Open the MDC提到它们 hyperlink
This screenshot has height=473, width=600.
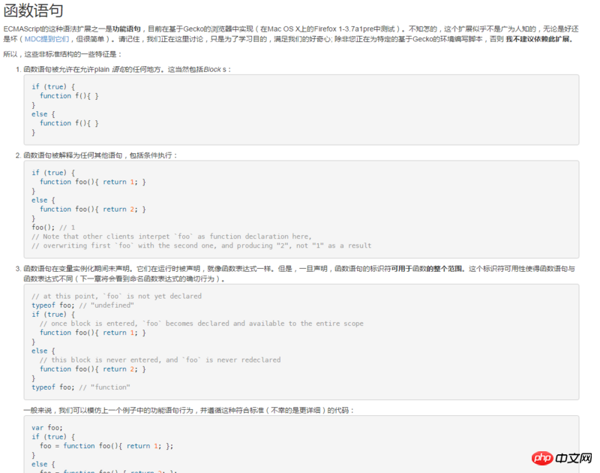(46, 39)
